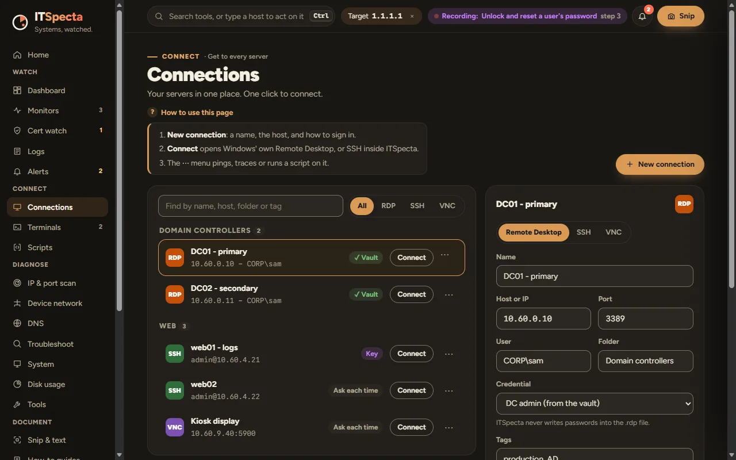Connect to DC02 - secondary
This screenshot has height=460, width=736.
point(412,294)
